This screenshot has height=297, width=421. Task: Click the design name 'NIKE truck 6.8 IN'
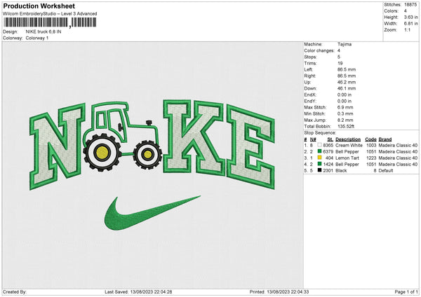pyautogui.click(x=44, y=32)
